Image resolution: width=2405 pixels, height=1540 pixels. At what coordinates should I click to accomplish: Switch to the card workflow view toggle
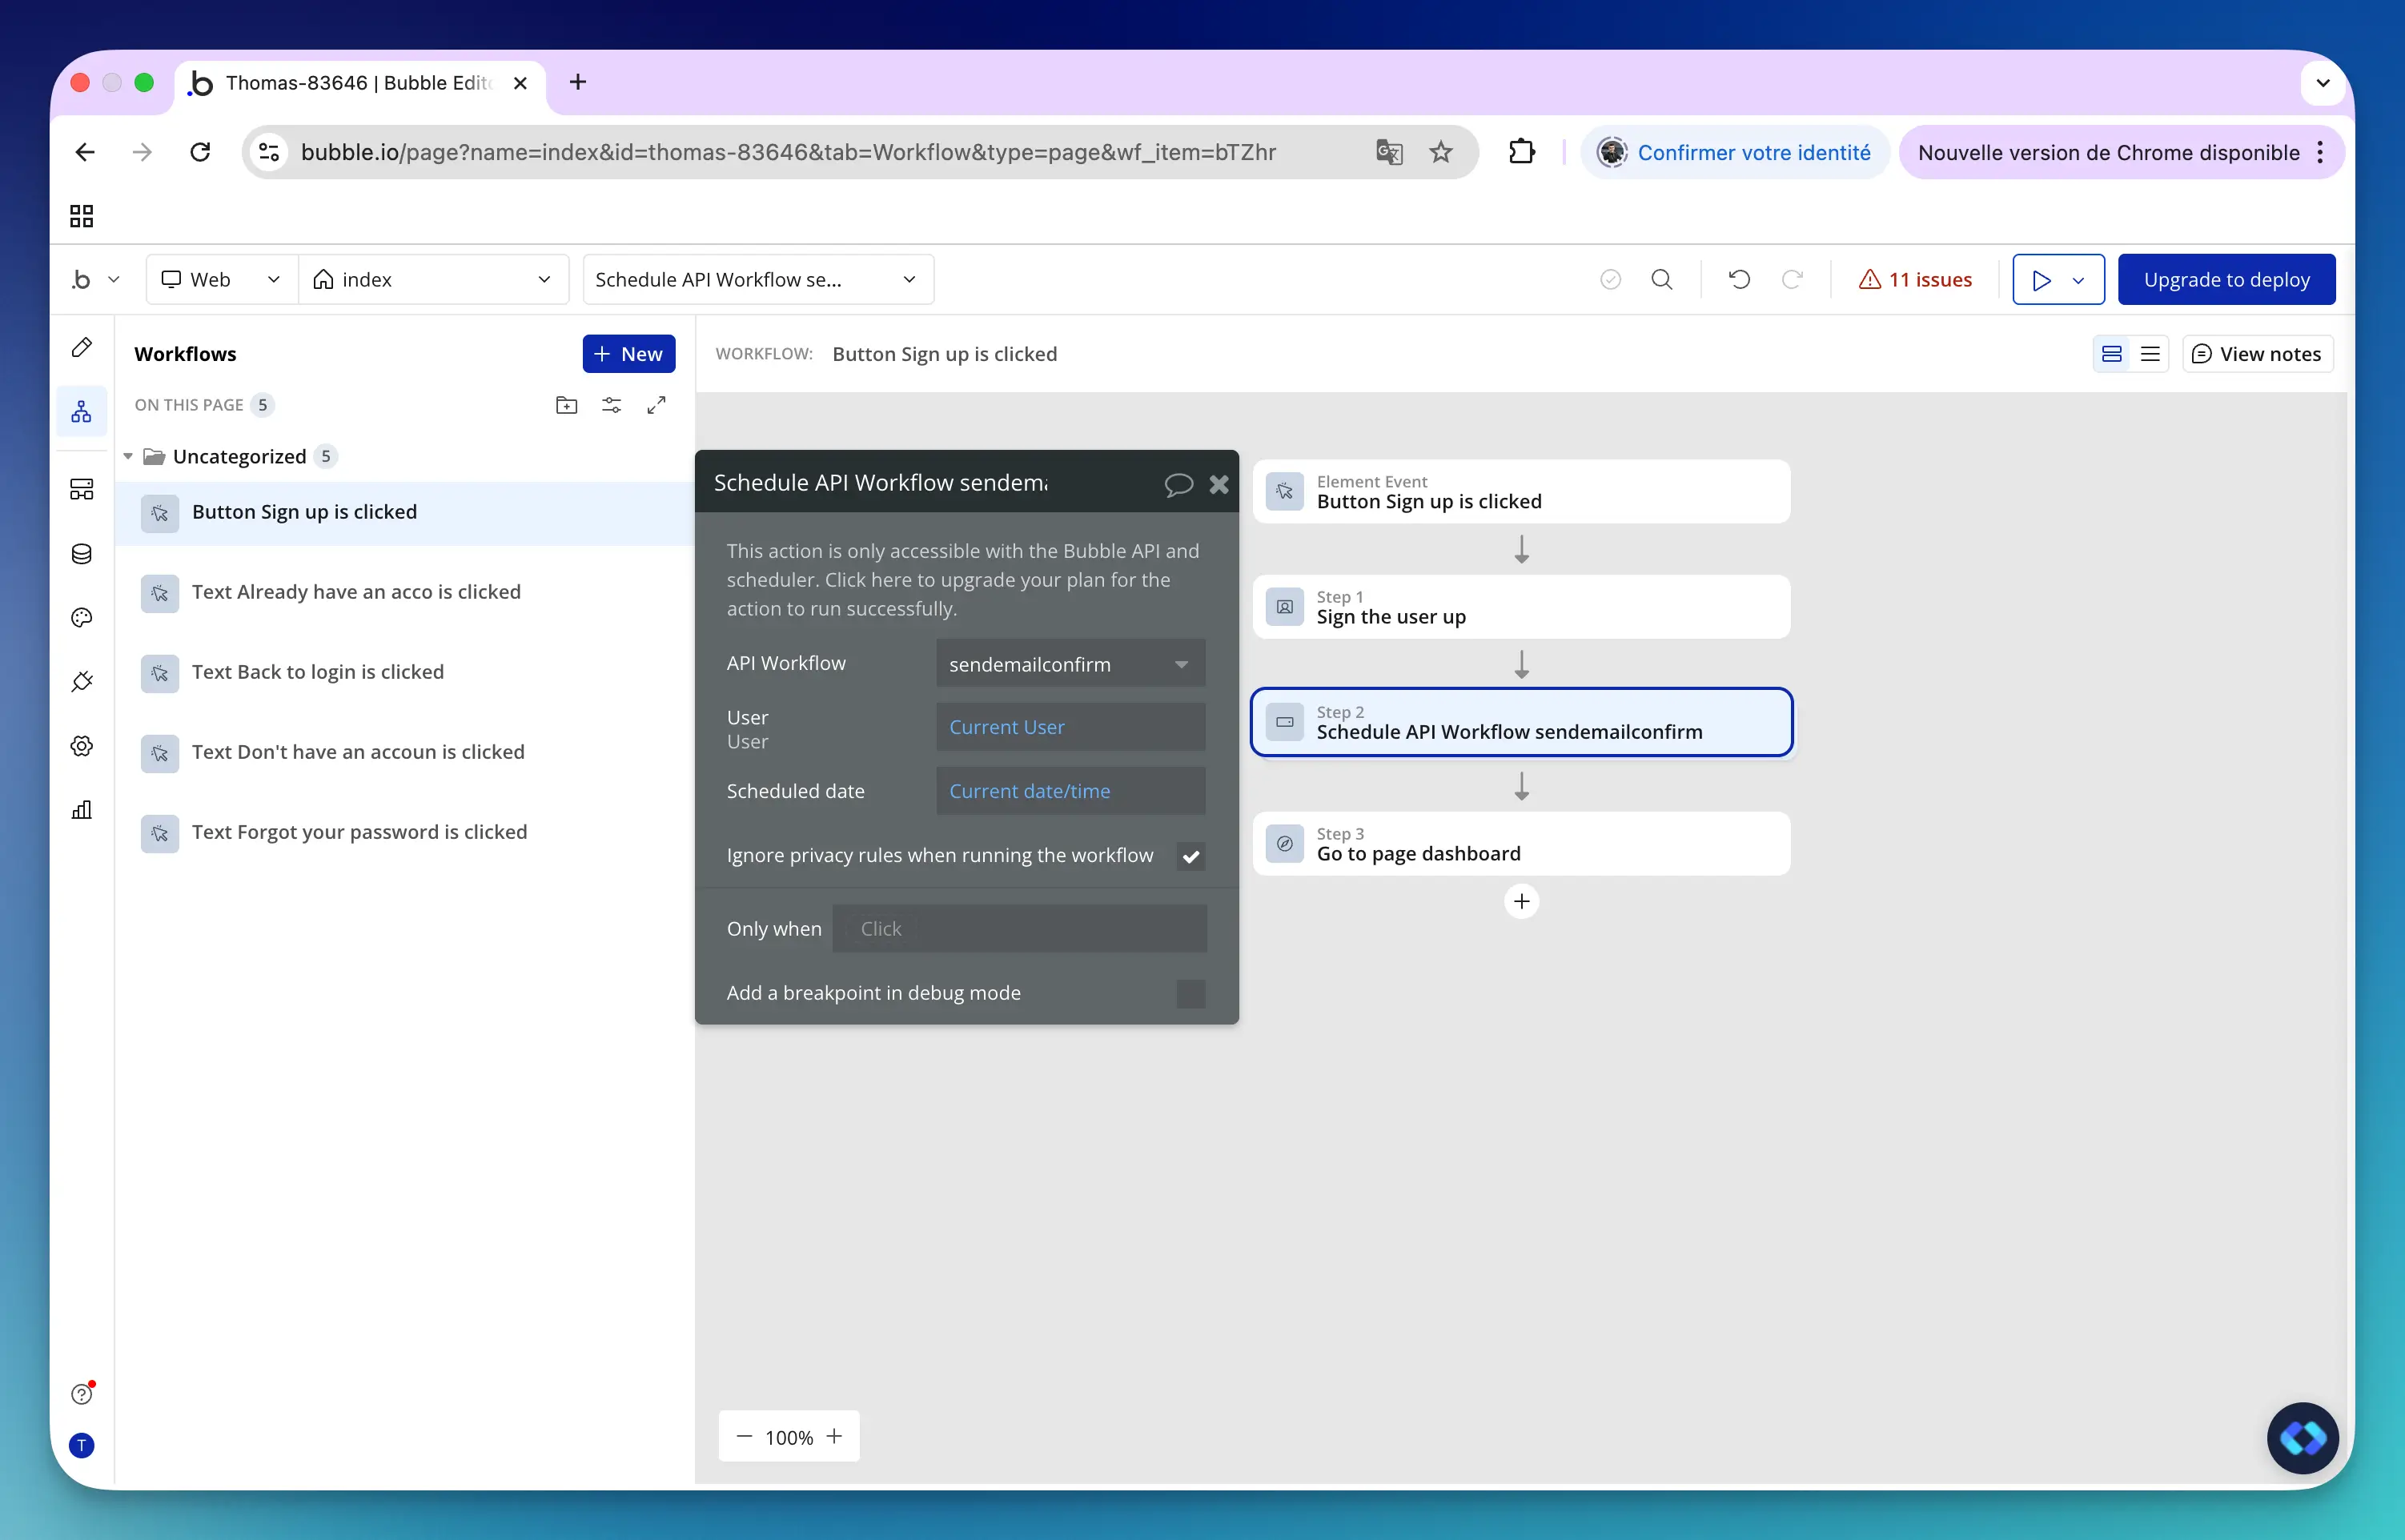point(2112,354)
